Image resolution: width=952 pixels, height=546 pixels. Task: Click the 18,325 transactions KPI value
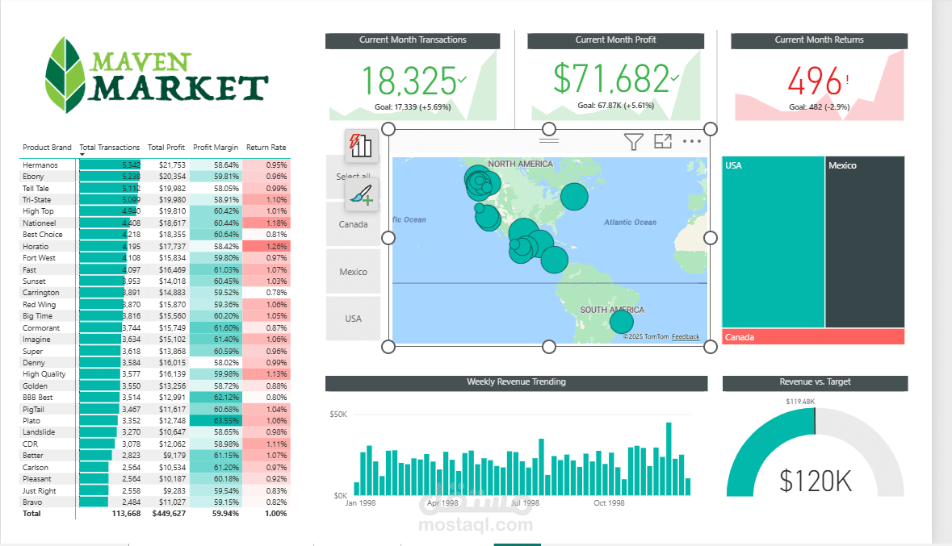[x=409, y=81]
